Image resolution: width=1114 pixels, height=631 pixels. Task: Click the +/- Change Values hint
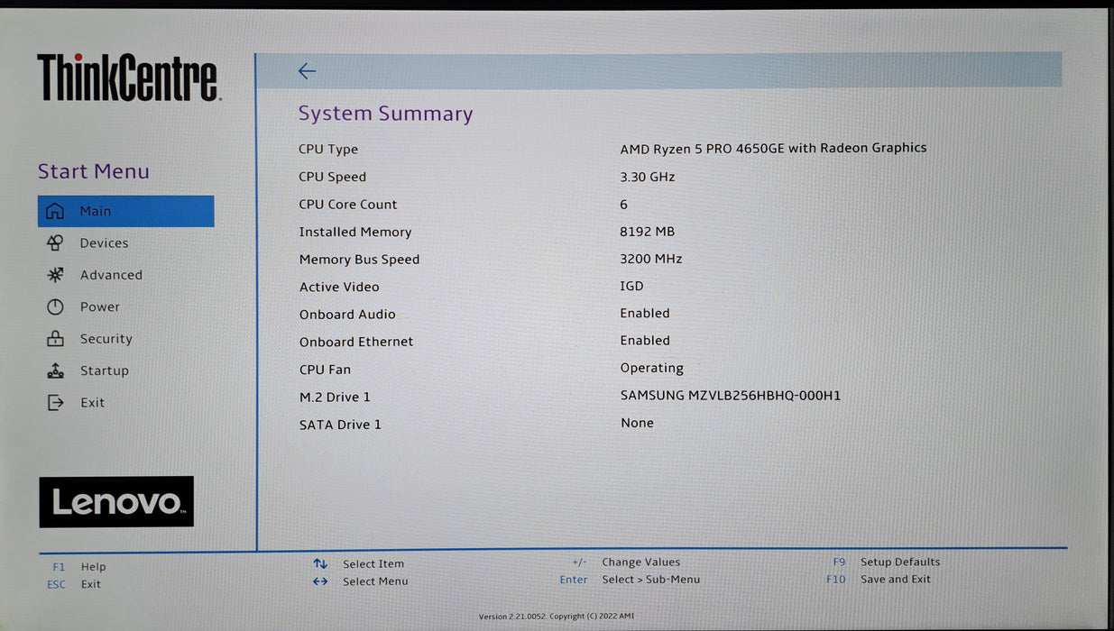pyautogui.click(x=626, y=562)
